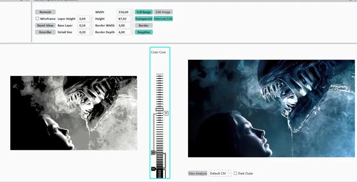
Task: Click the grayscale model preview image
Action: (74, 113)
